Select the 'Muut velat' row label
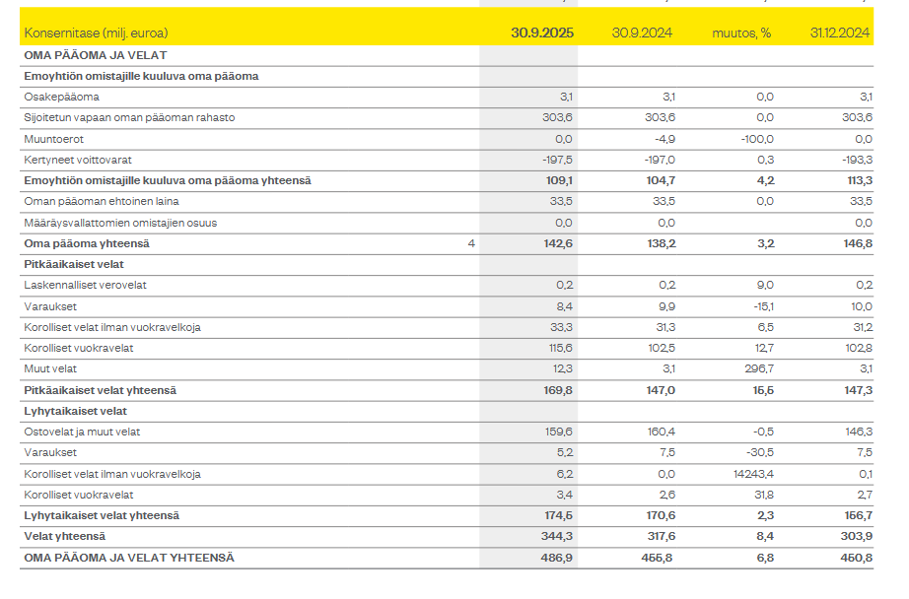This screenshot has width=909, height=599. click(x=53, y=368)
